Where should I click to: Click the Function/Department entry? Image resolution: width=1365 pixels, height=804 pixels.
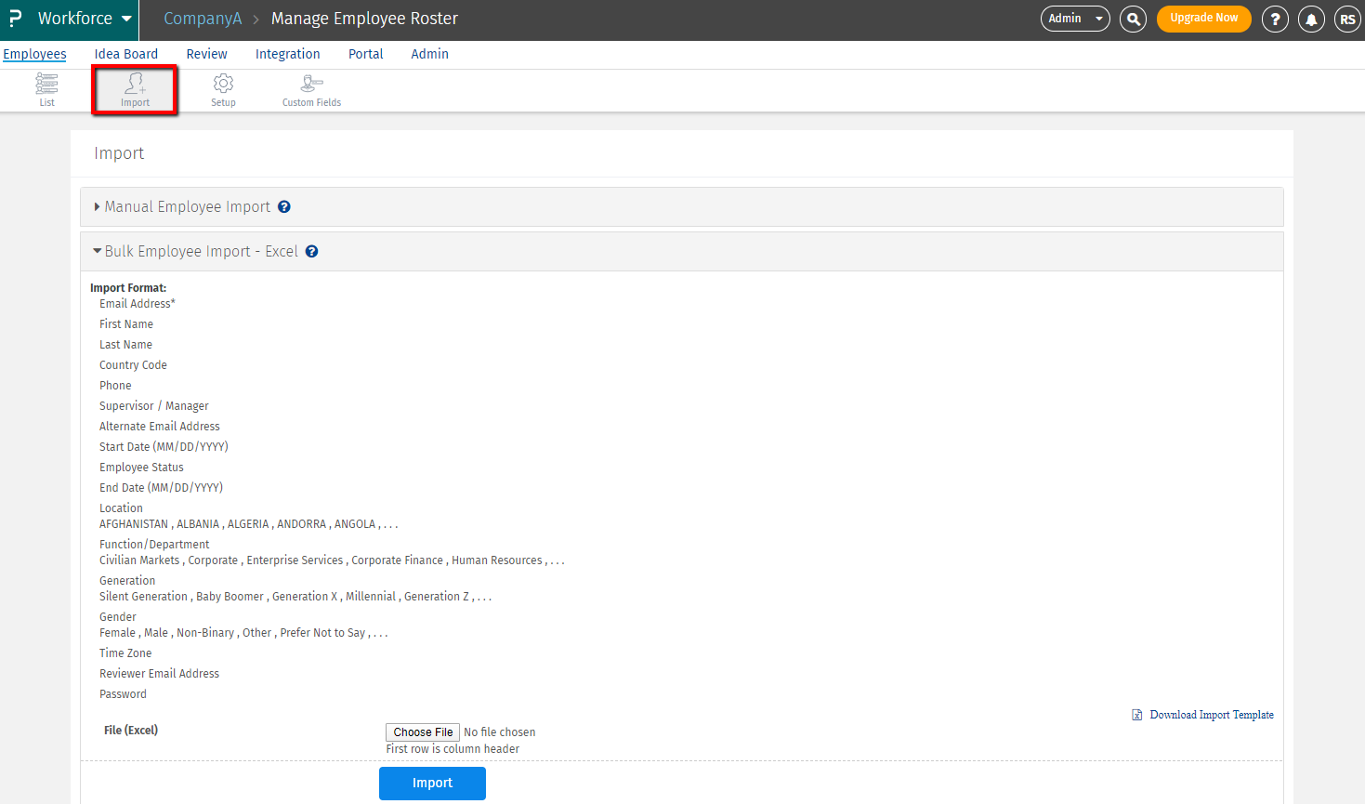tap(154, 545)
